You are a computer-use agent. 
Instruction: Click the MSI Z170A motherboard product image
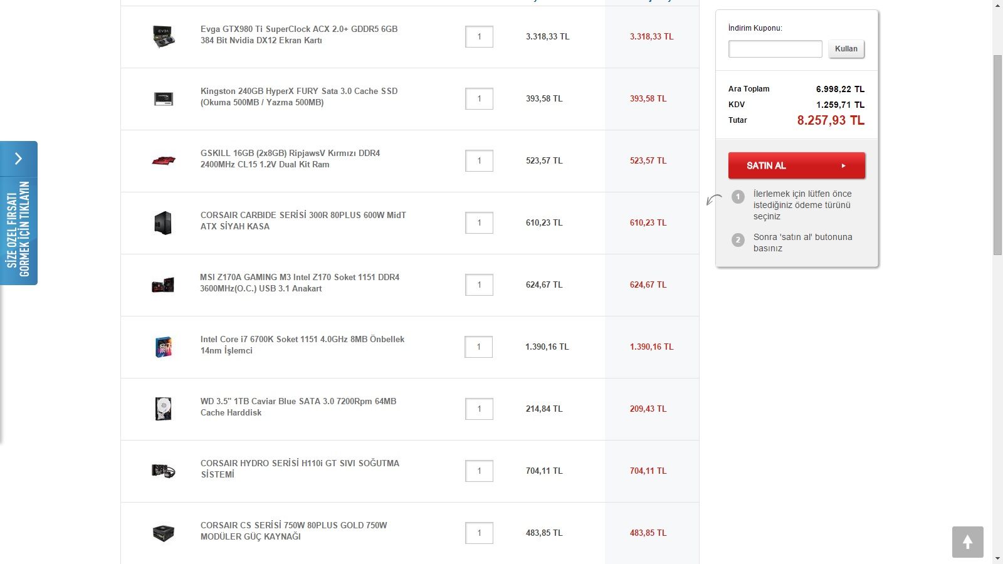coord(163,285)
